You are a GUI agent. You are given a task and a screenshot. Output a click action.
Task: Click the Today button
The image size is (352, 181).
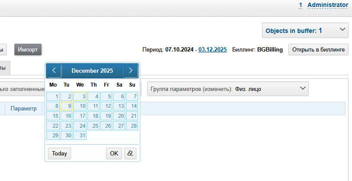[59, 153]
